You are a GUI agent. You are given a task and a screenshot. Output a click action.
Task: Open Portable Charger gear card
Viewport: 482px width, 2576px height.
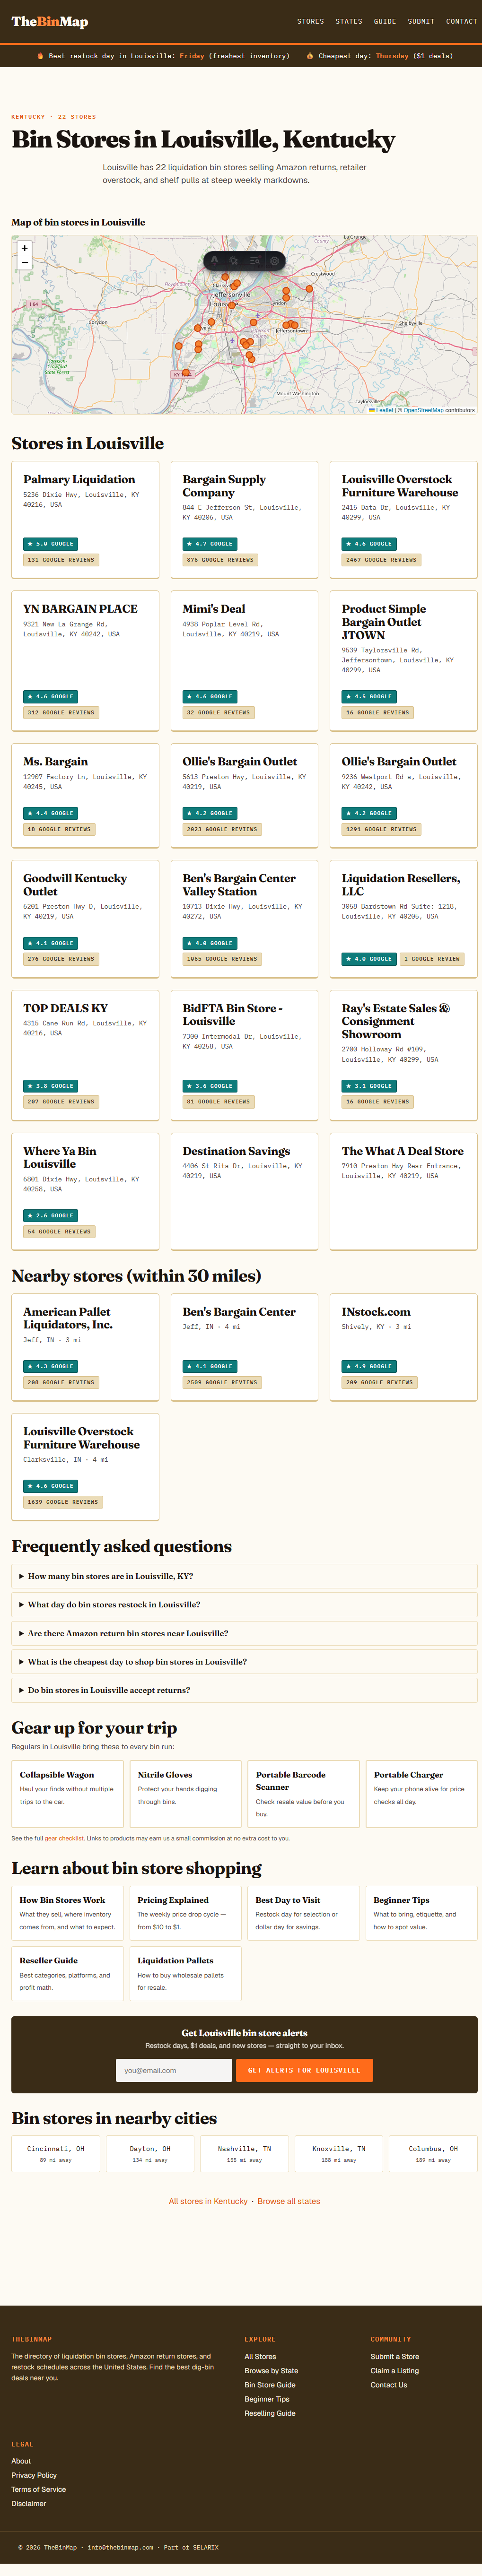pyautogui.click(x=421, y=1794)
